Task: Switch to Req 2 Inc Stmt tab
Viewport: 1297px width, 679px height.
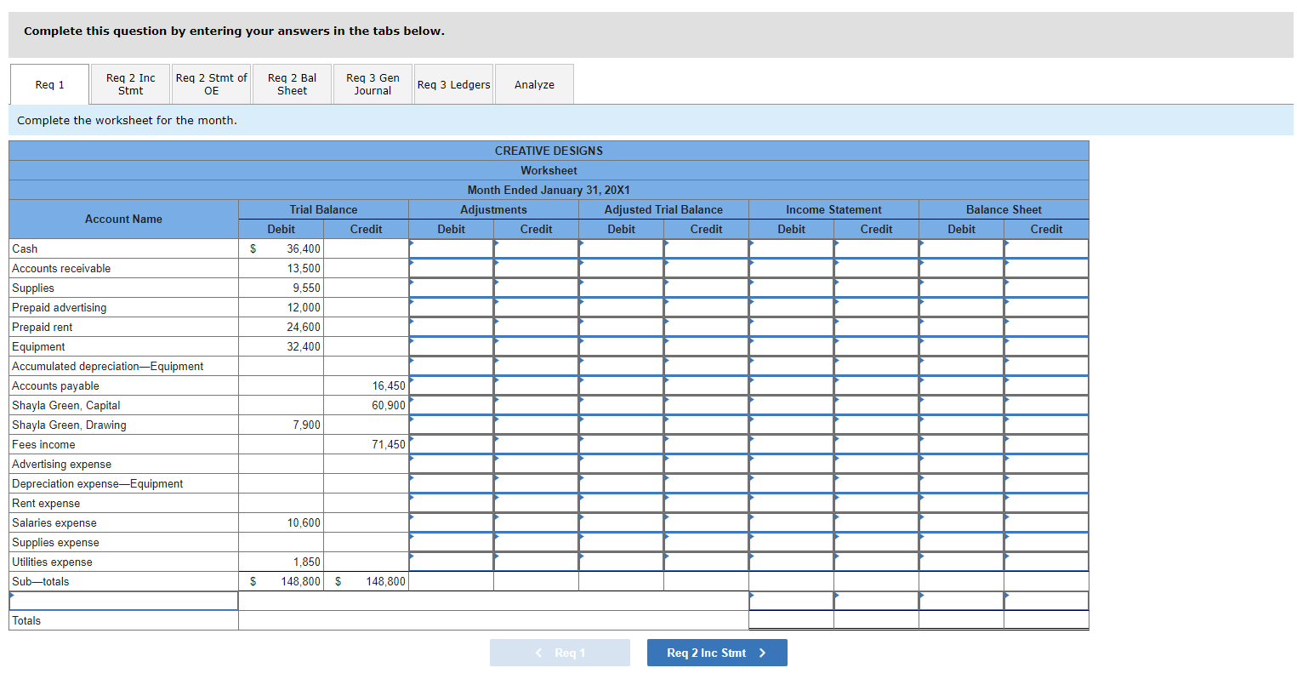Action: 130,84
